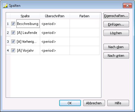Toggle the [A] Laufende checkbox
135x112 pixels.
tap(13, 33)
